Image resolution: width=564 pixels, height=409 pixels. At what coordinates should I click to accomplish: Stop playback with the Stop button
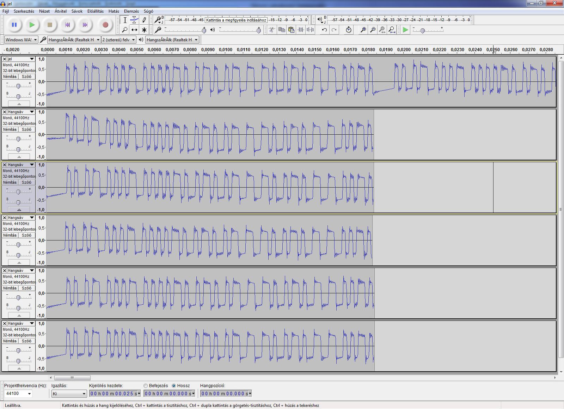click(x=50, y=25)
